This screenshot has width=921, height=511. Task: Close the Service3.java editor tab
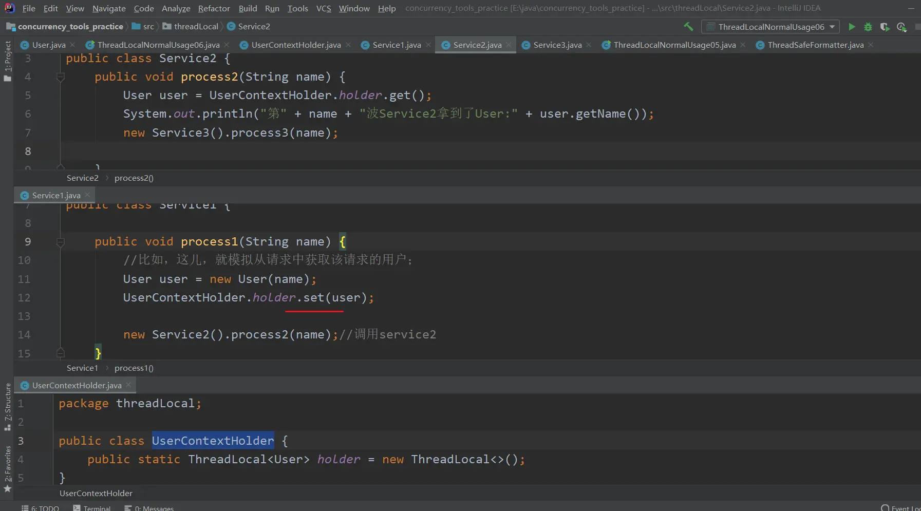[589, 45]
